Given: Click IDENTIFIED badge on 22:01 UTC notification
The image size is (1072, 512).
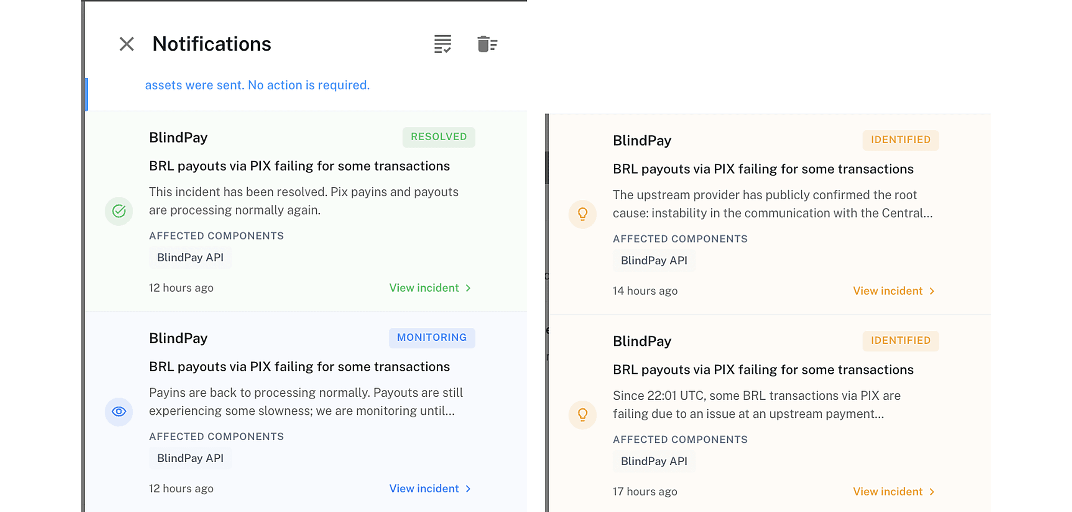Looking at the screenshot, I should coord(901,340).
